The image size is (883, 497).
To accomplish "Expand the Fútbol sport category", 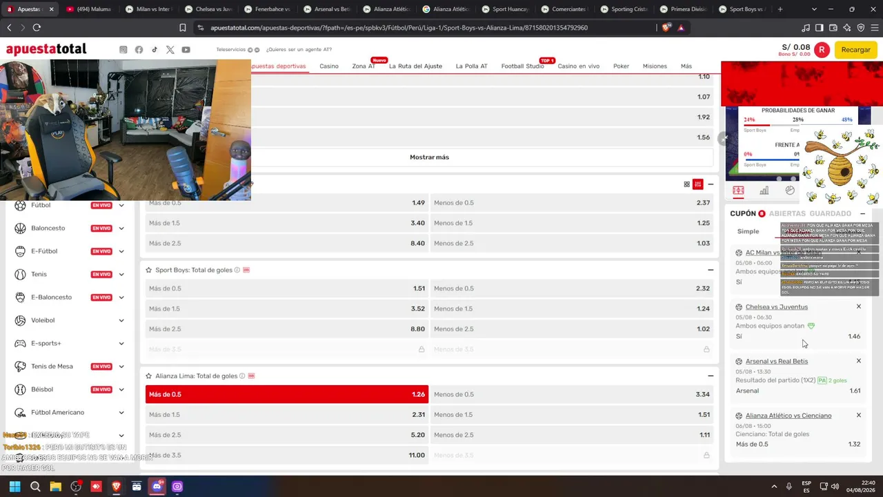I will [x=121, y=205].
